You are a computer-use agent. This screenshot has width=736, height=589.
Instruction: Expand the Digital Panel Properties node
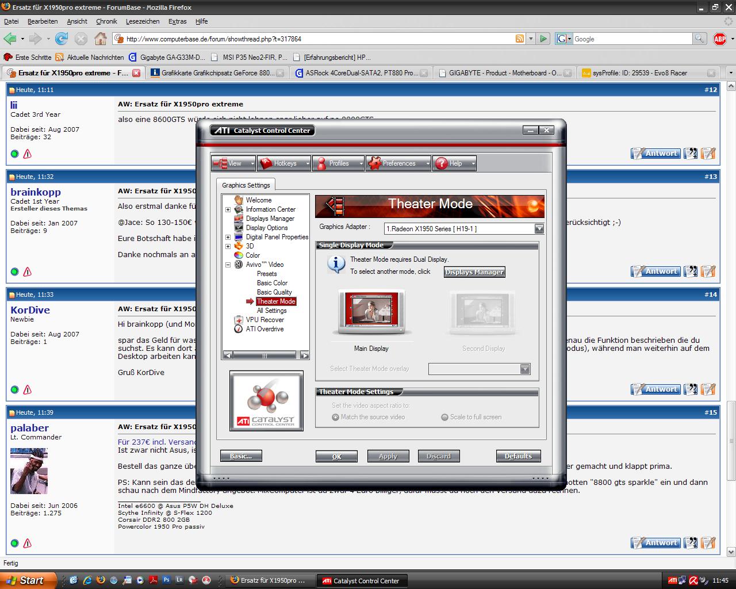point(228,238)
